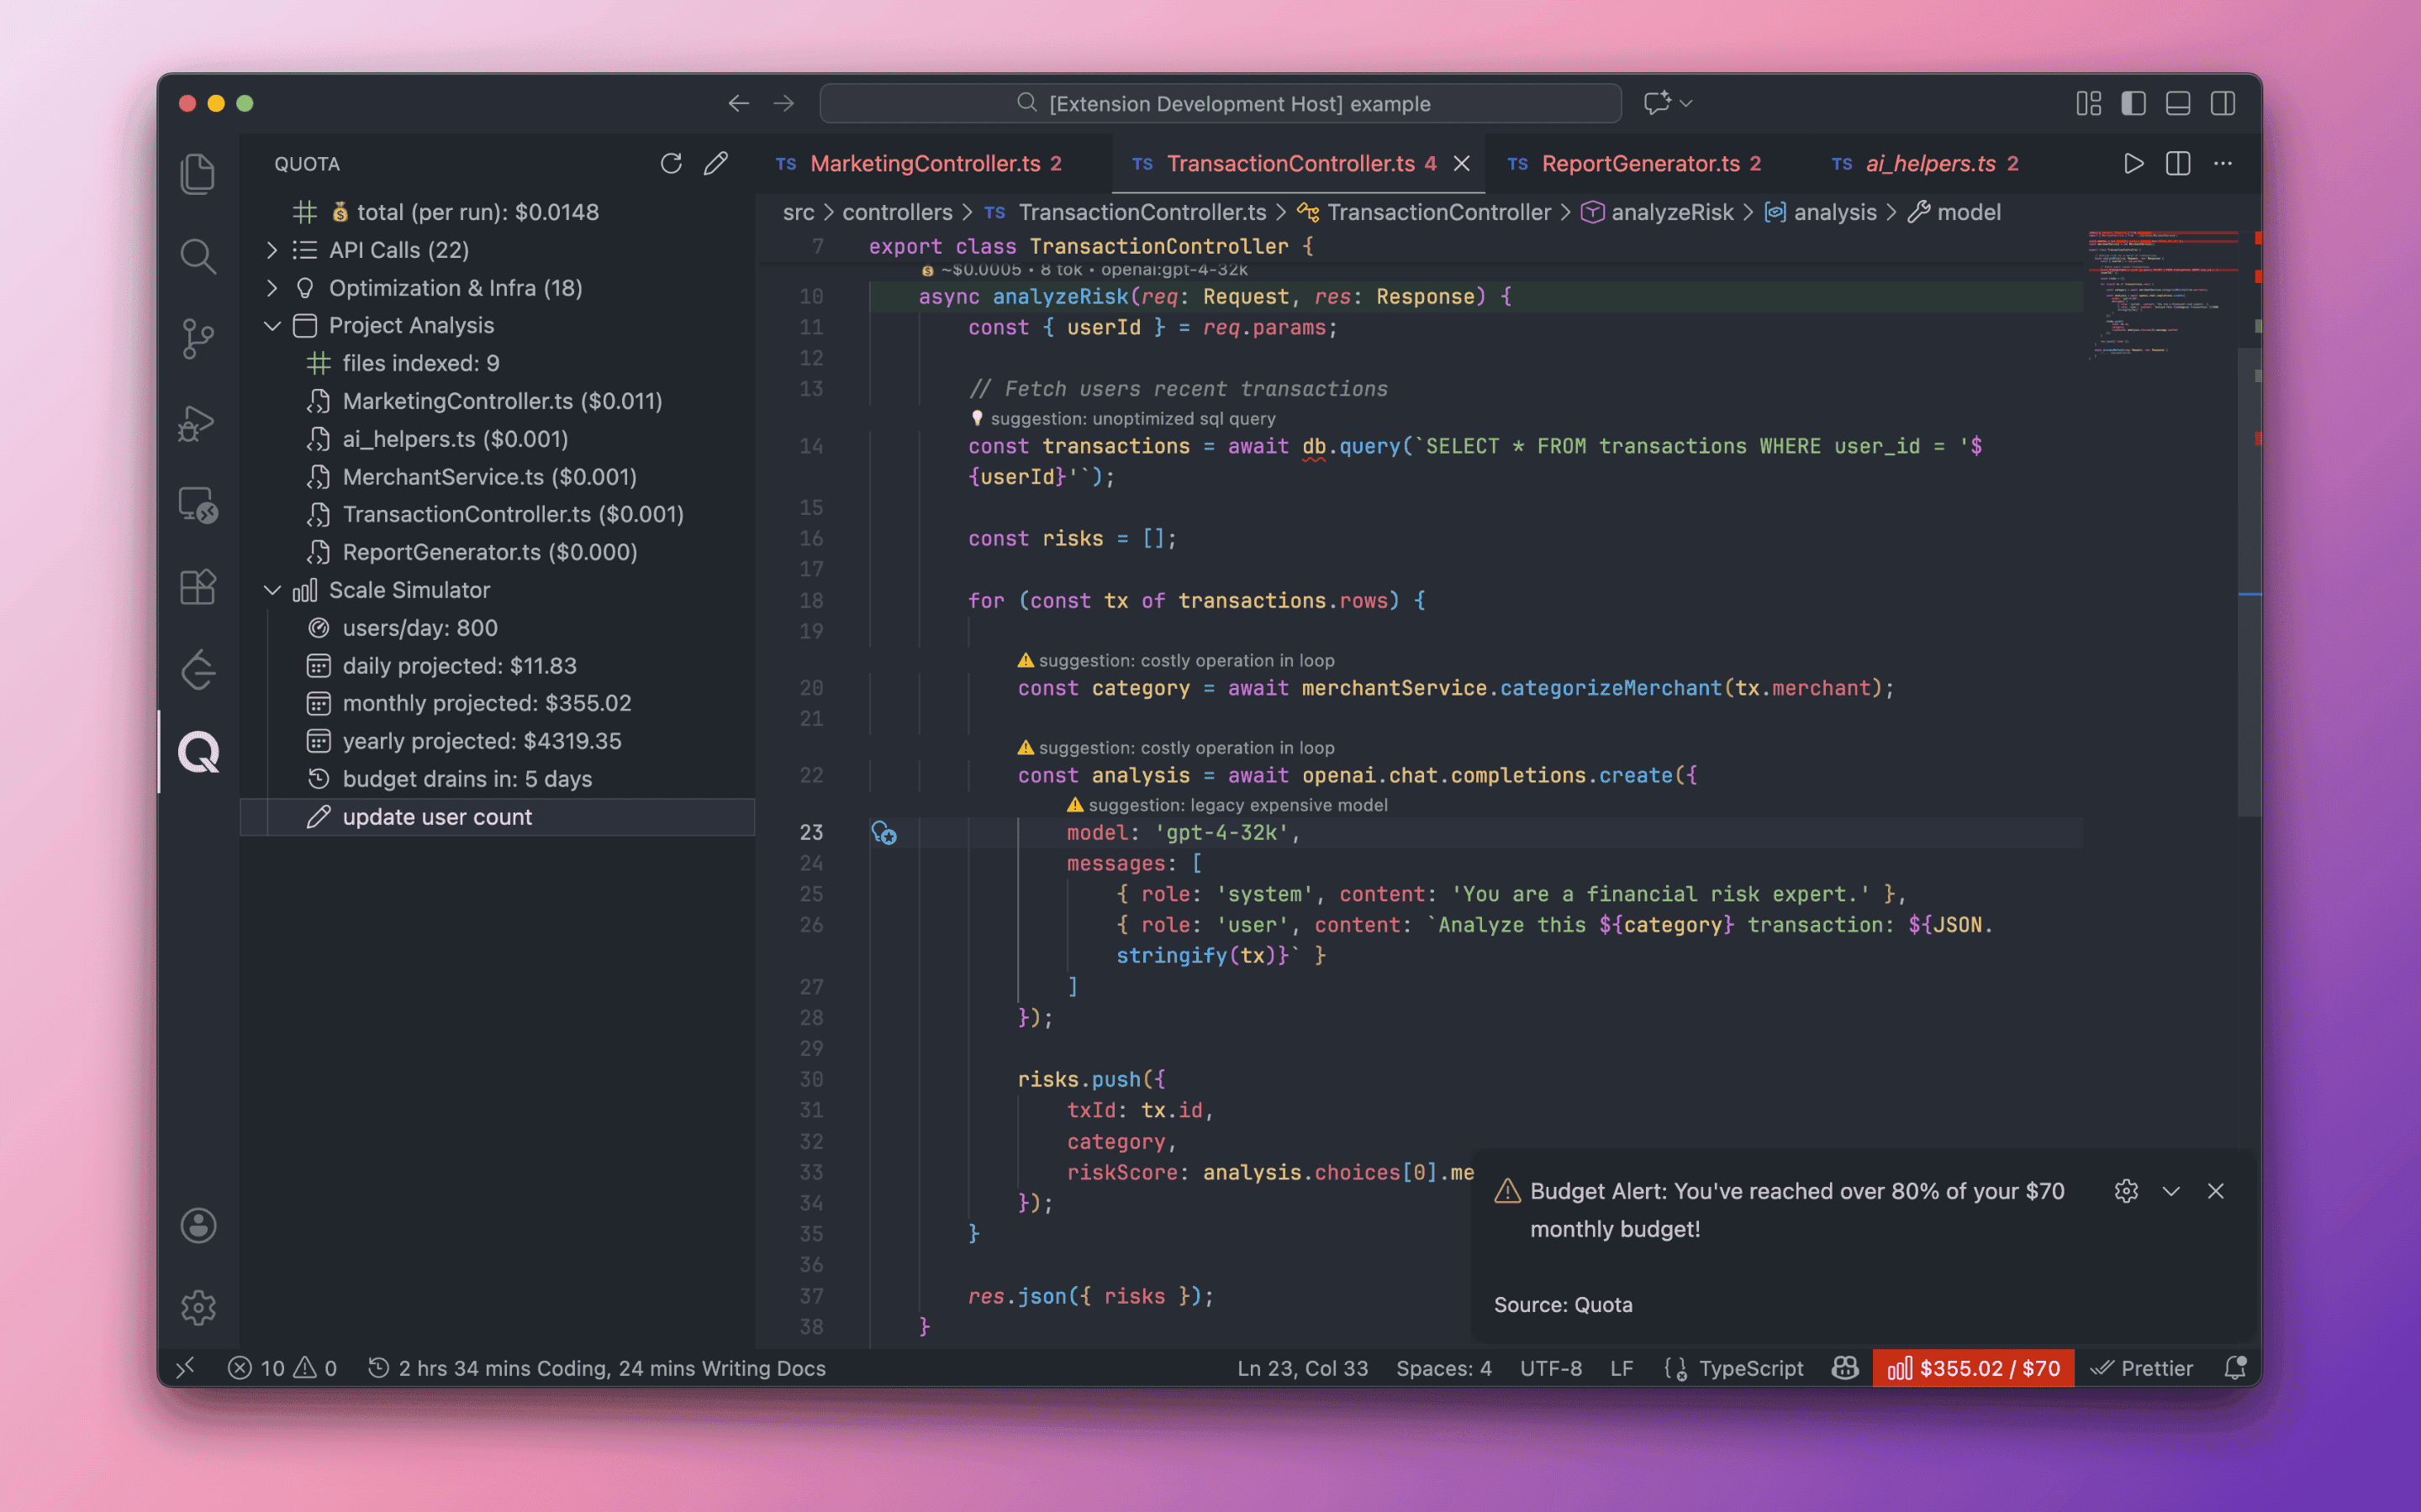Go forward with the right arrow

[x=784, y=103]
